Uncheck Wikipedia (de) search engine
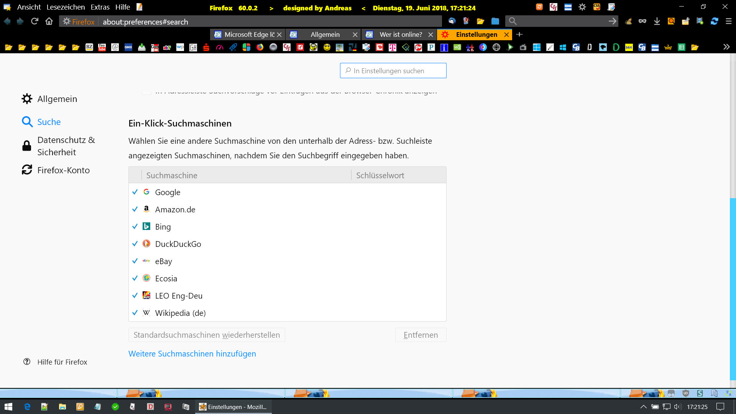736x414 pixels. 135,313
